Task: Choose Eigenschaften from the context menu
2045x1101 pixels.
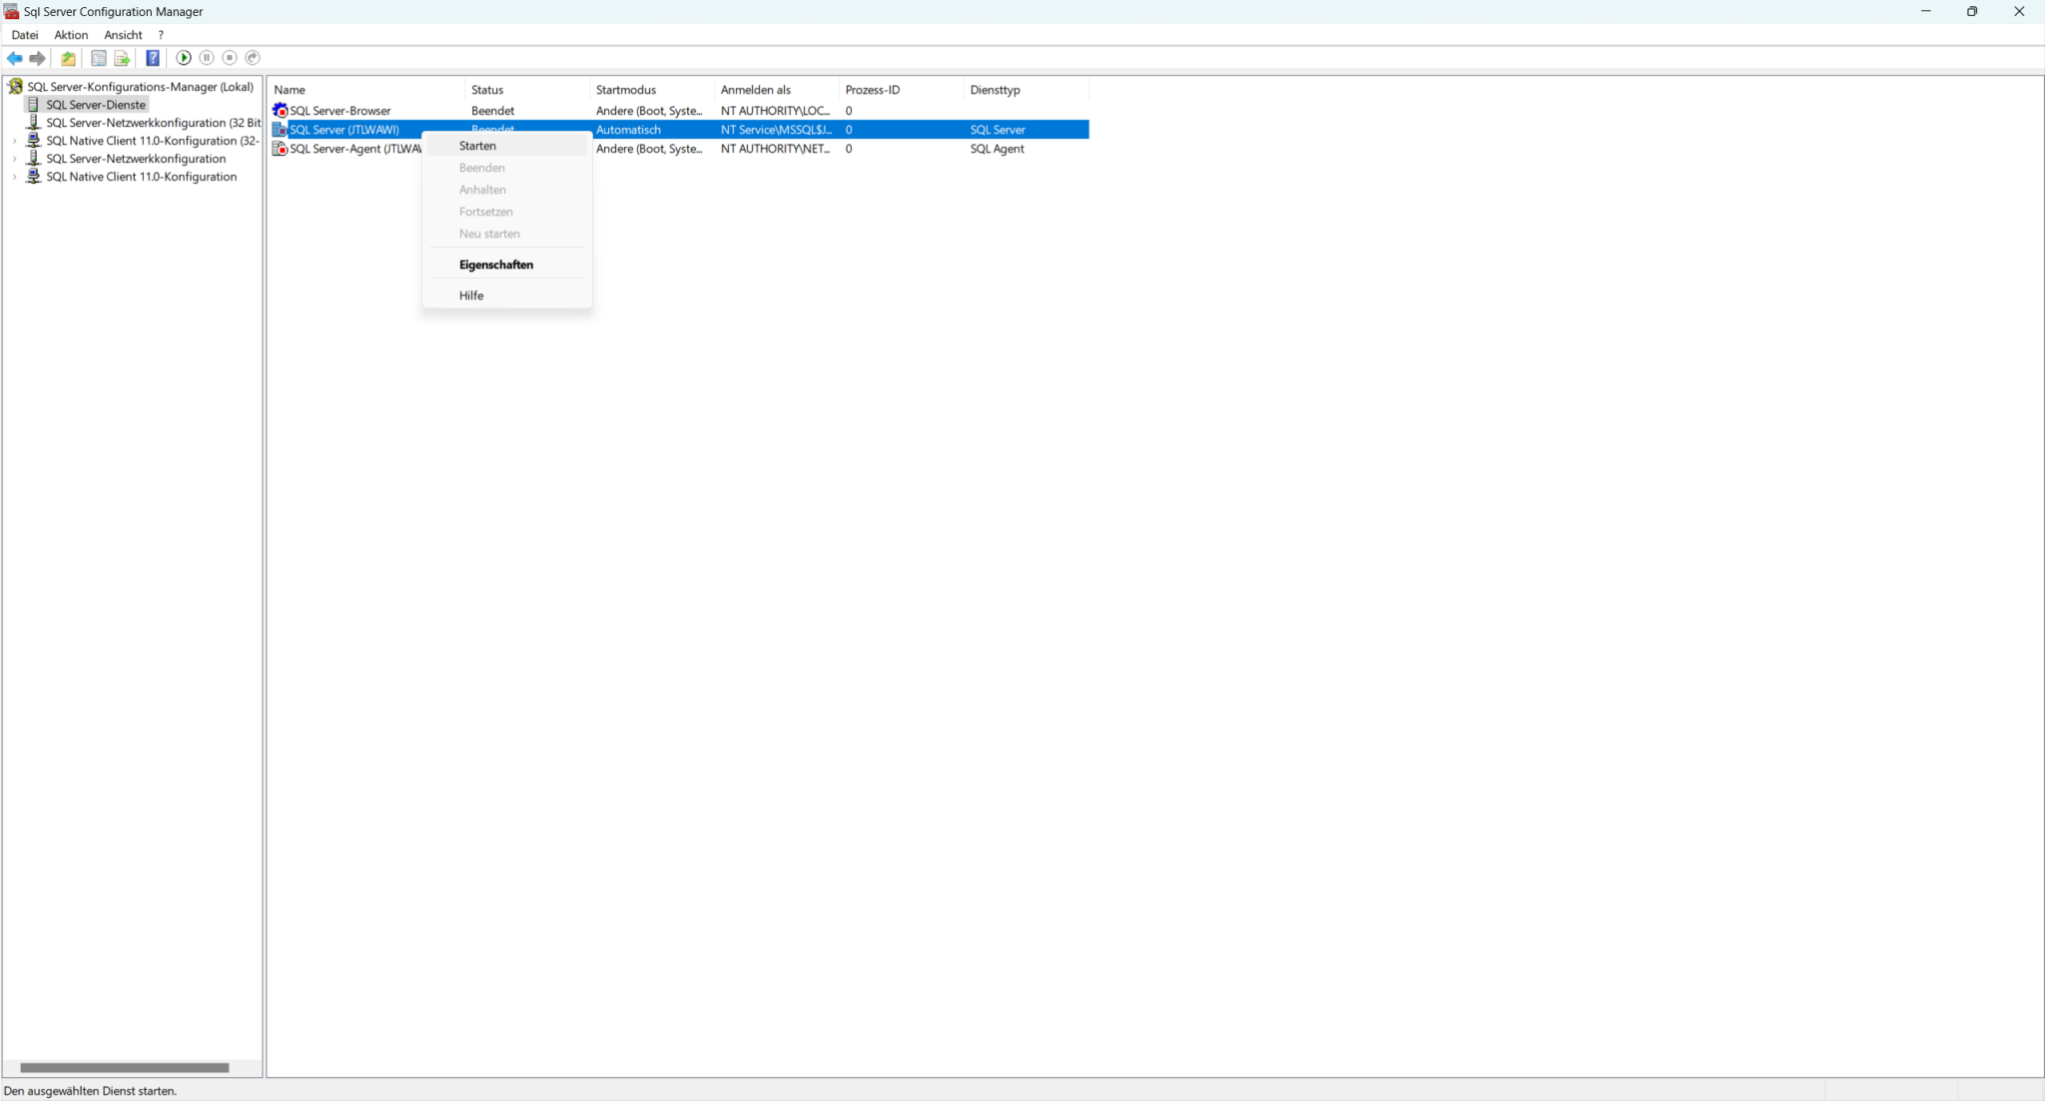Action: [x=507, y=265]
